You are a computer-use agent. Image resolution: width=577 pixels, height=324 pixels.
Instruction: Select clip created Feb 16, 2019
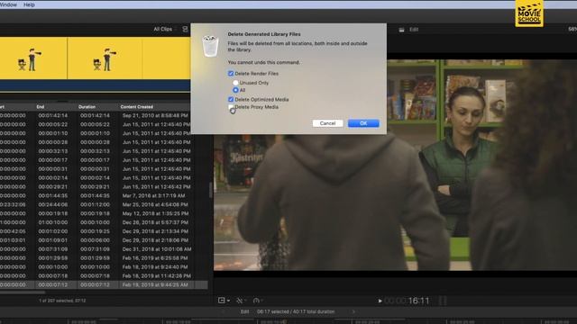(104, 258)
